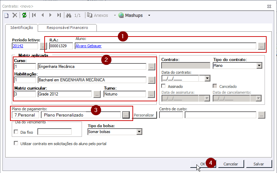Click the binoculars search icon

[68, 15]
